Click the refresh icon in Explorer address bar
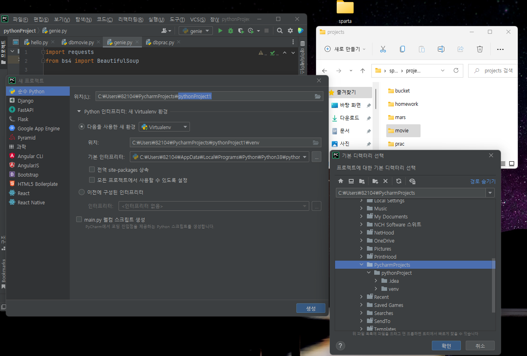527x356 pixels. click(x=456, y=70)
